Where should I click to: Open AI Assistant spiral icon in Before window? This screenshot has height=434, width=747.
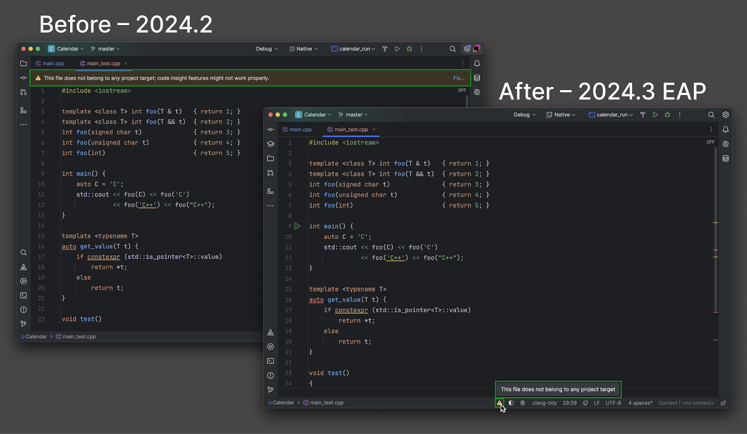pos(477,92)
